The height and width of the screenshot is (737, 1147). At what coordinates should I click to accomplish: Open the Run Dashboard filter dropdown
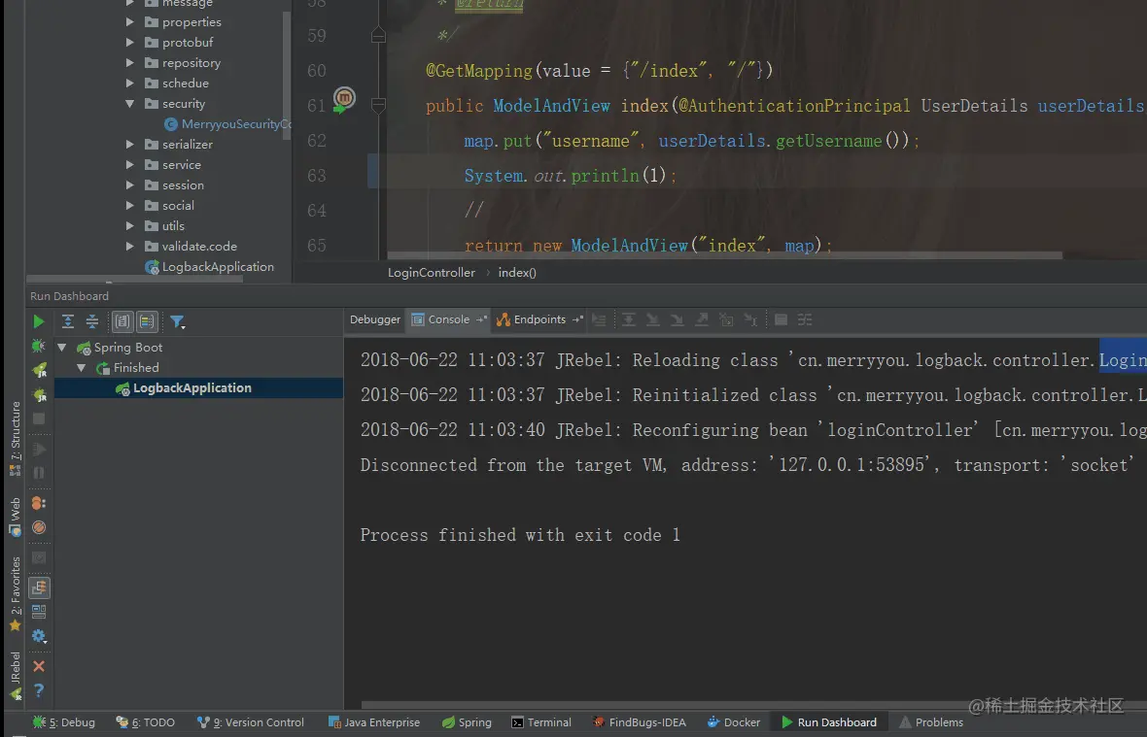177,321
